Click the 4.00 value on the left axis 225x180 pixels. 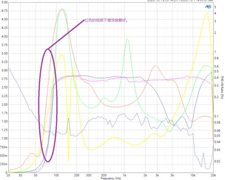coord(4,36)
